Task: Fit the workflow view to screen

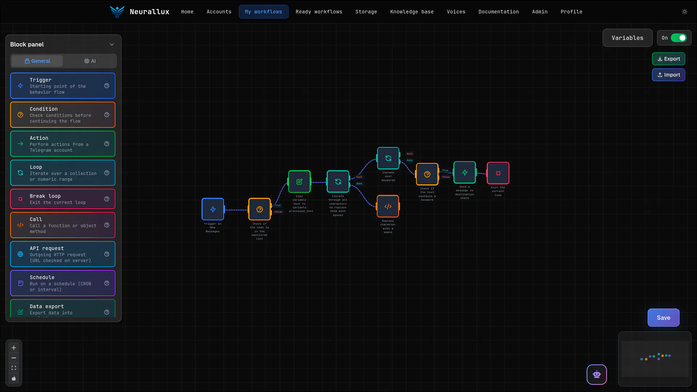Action: coord(14,368)
